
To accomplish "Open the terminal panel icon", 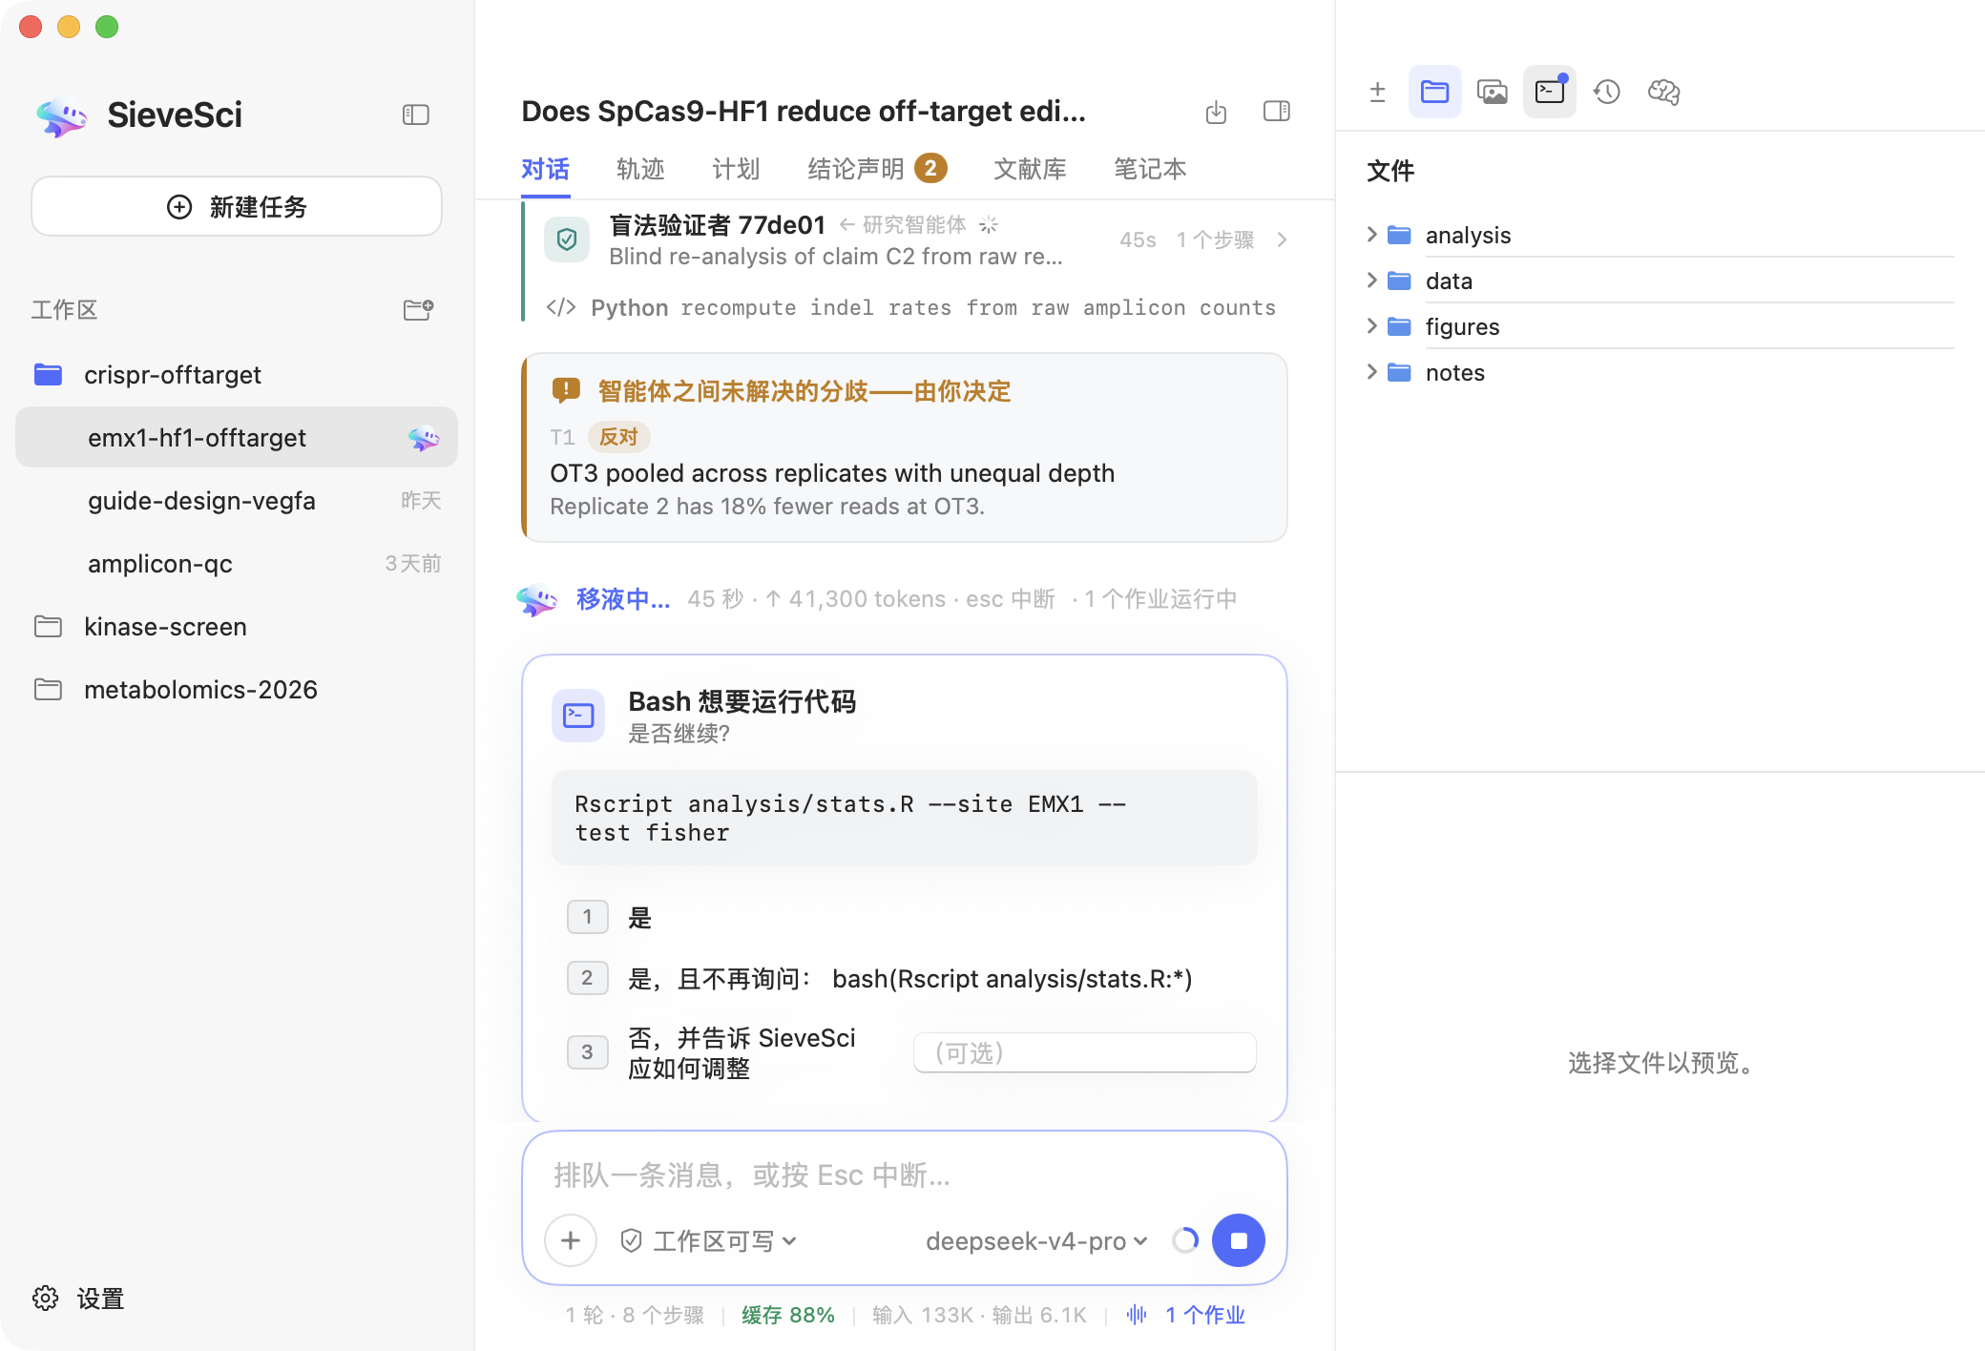I will click(x=1549, y=92).
